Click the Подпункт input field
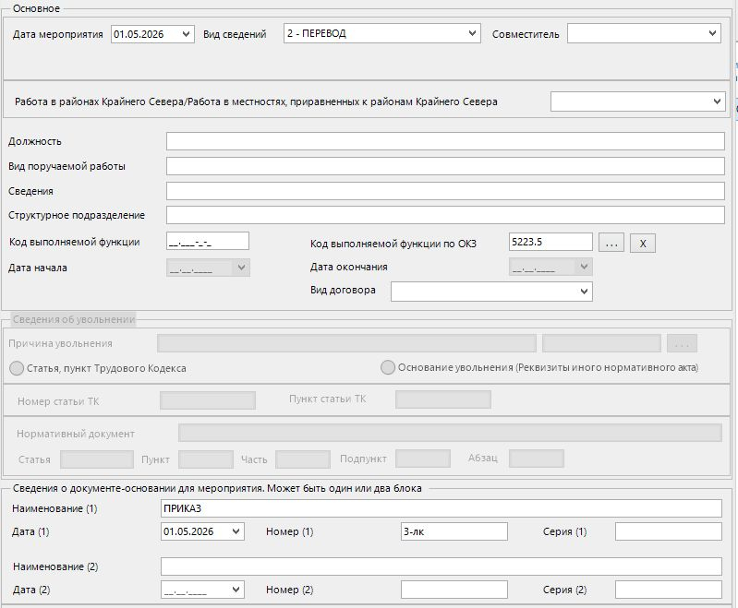Image resolution: width=738 pixels, height=608 pixels. point(423,459)
